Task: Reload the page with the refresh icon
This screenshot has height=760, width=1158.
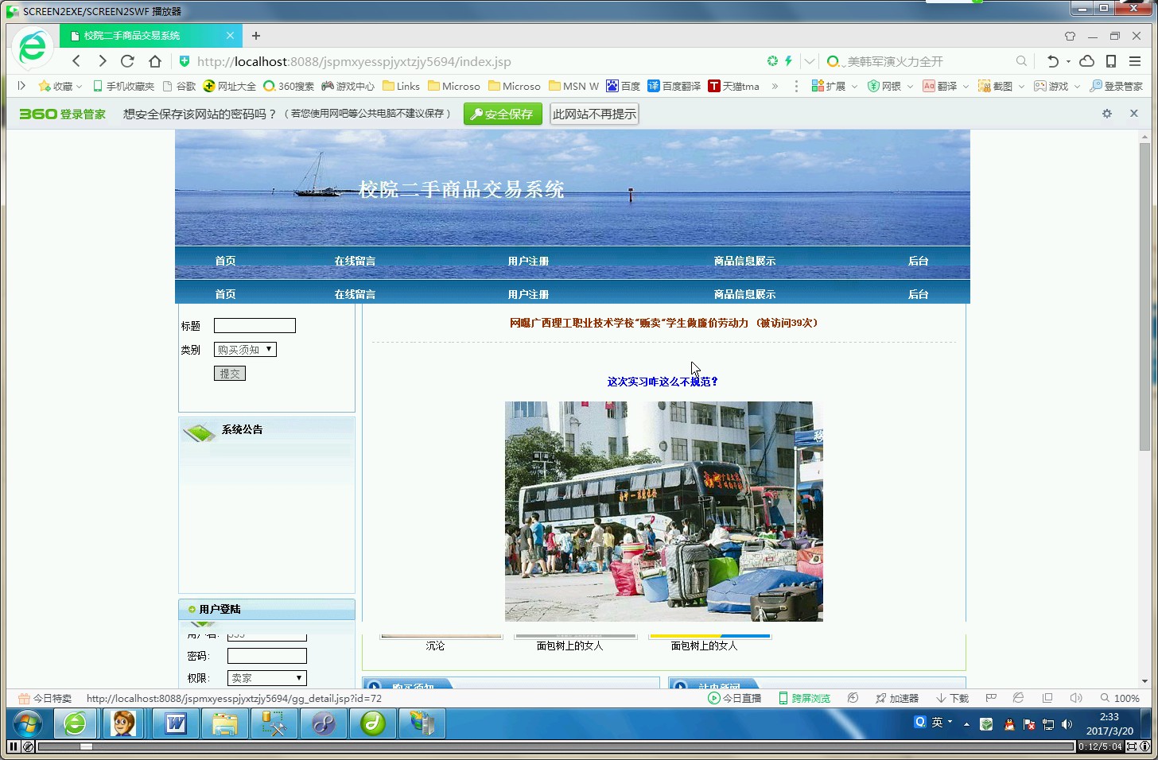Action: (x=127, y=61)
